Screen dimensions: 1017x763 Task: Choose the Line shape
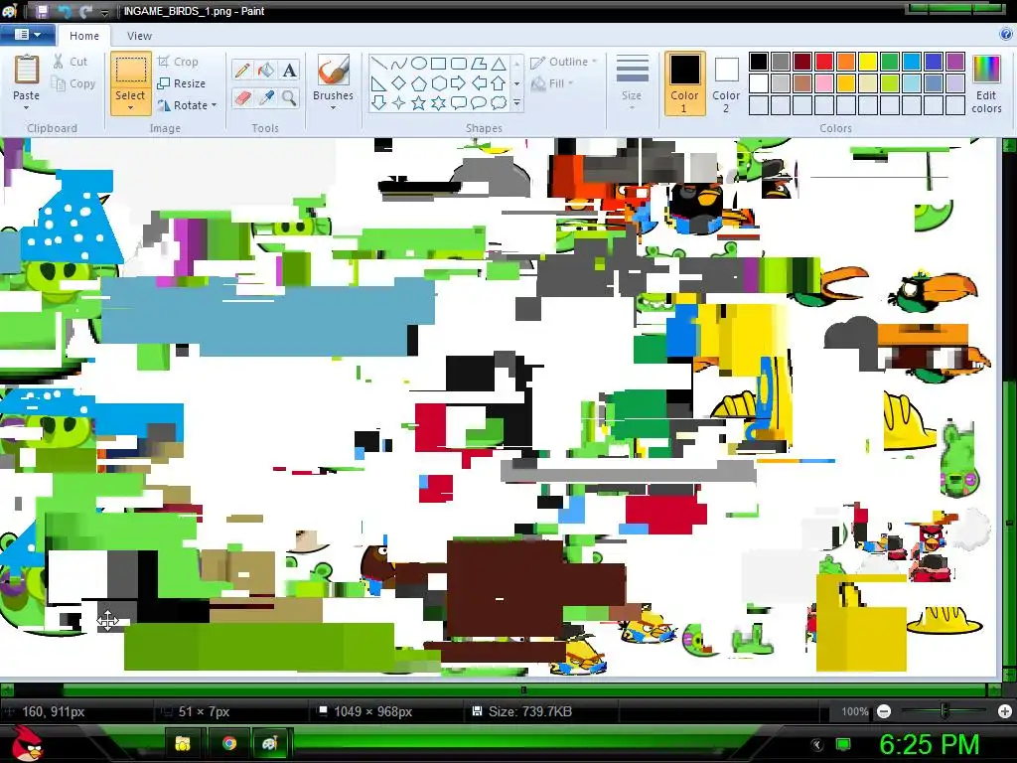tap(379, 64)
